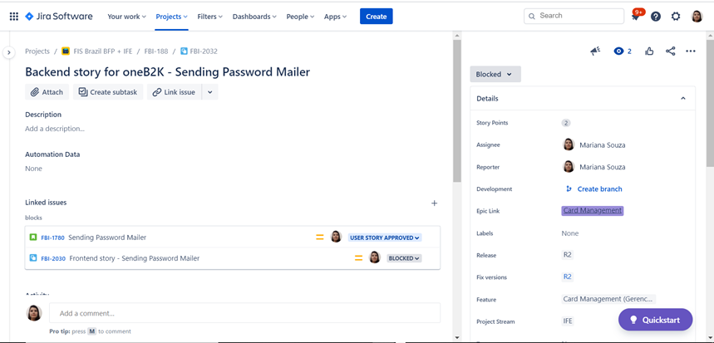Open the Apps menu

pyautogui.click(x=335, y=17)
